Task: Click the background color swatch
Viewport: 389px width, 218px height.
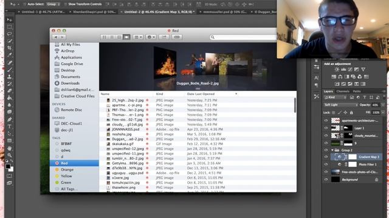Action: point(12,170)
